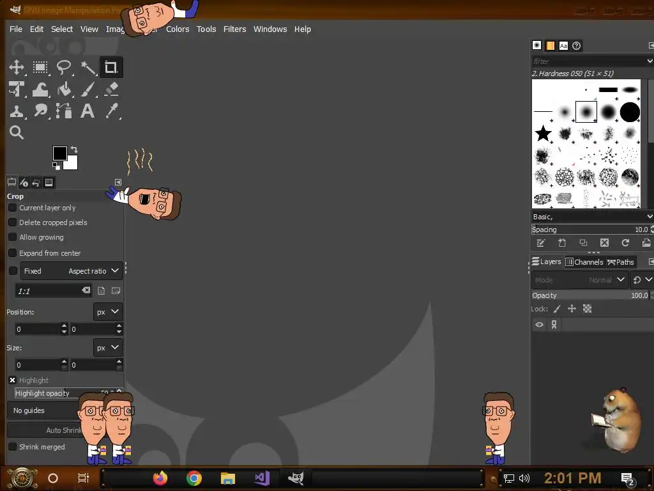Viewport: 654px width, 491px height.
Task: Select the Move tool
Action: 17,67
